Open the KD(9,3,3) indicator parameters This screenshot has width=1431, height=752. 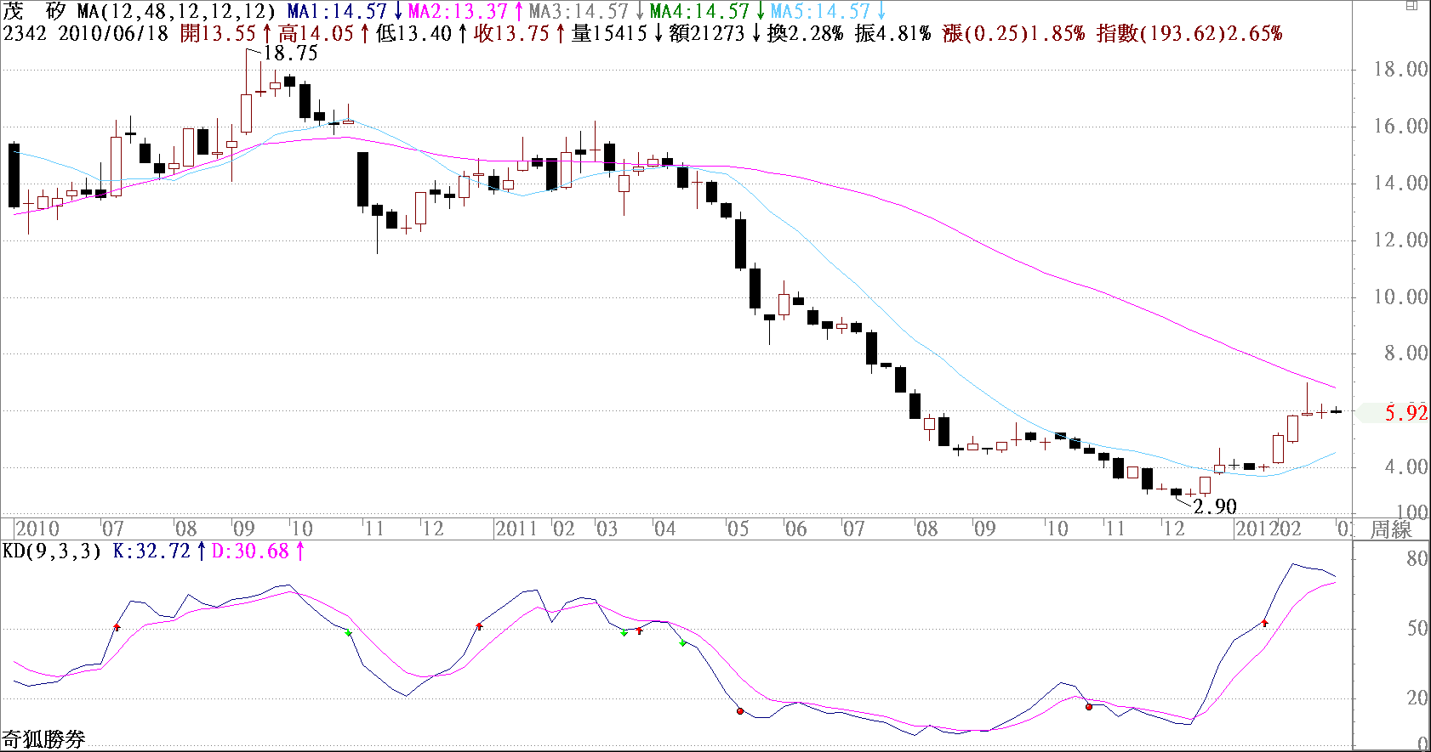pos(50,551)
